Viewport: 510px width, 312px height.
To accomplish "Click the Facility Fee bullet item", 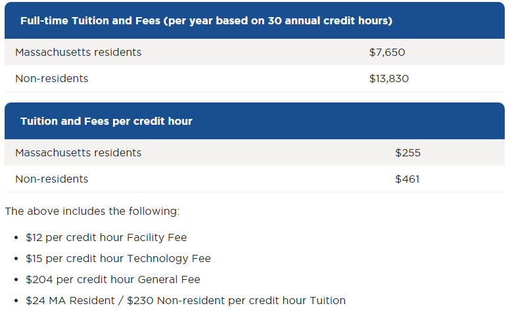I will (106, 238).
